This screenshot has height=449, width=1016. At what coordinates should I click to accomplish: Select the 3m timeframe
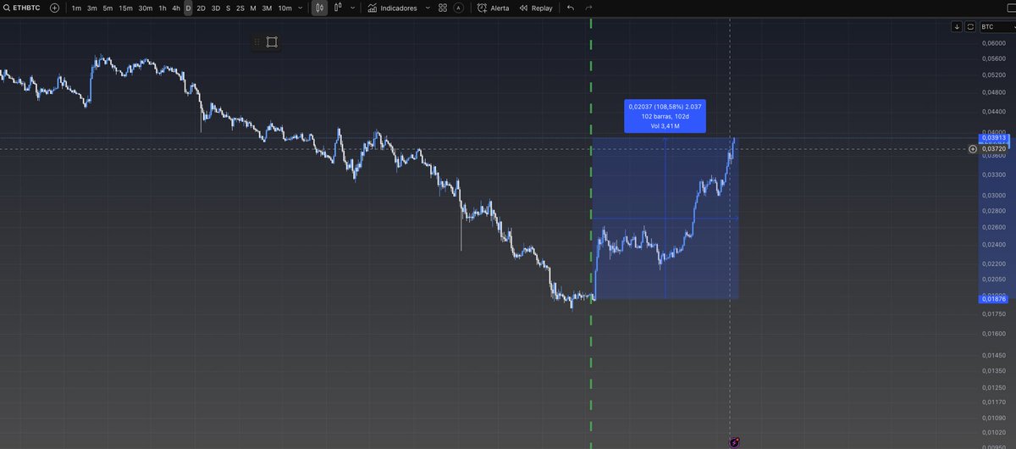[x=92, y=8]
